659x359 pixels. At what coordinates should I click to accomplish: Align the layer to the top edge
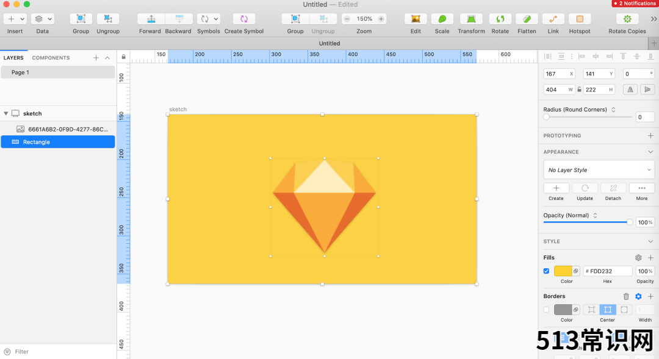pos(623,56)
